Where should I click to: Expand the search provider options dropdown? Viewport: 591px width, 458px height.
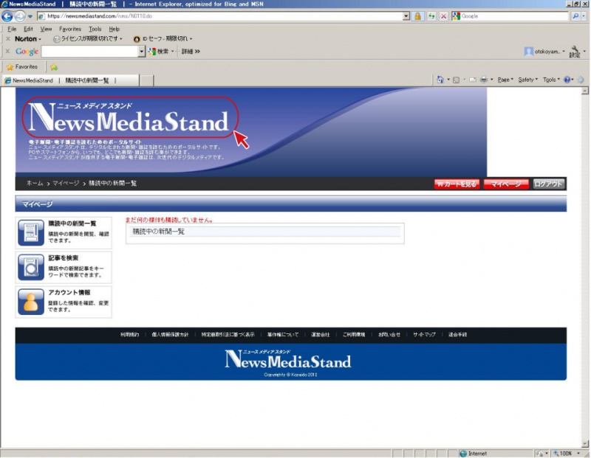click(584, 16)
